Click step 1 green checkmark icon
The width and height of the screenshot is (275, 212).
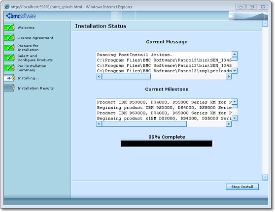coord(9,28)
